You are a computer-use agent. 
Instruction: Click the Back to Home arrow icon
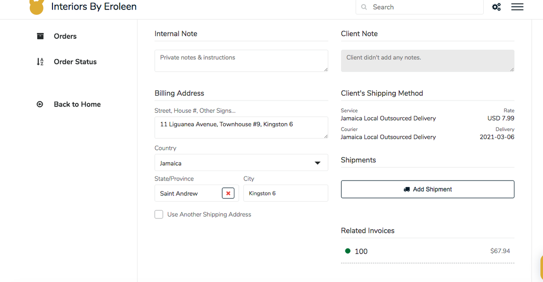40,104
